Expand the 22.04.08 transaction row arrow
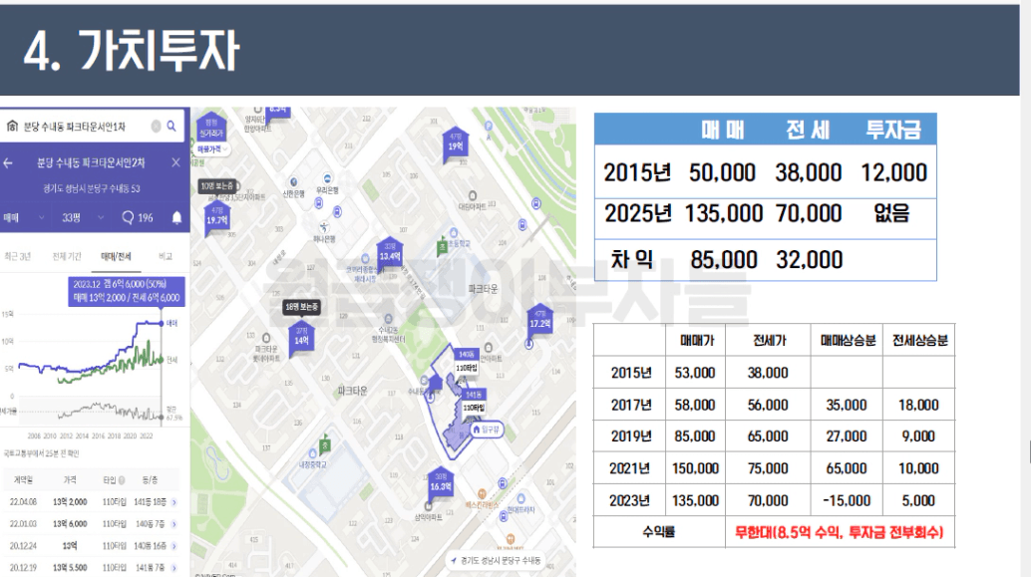 tap(174, 502)
